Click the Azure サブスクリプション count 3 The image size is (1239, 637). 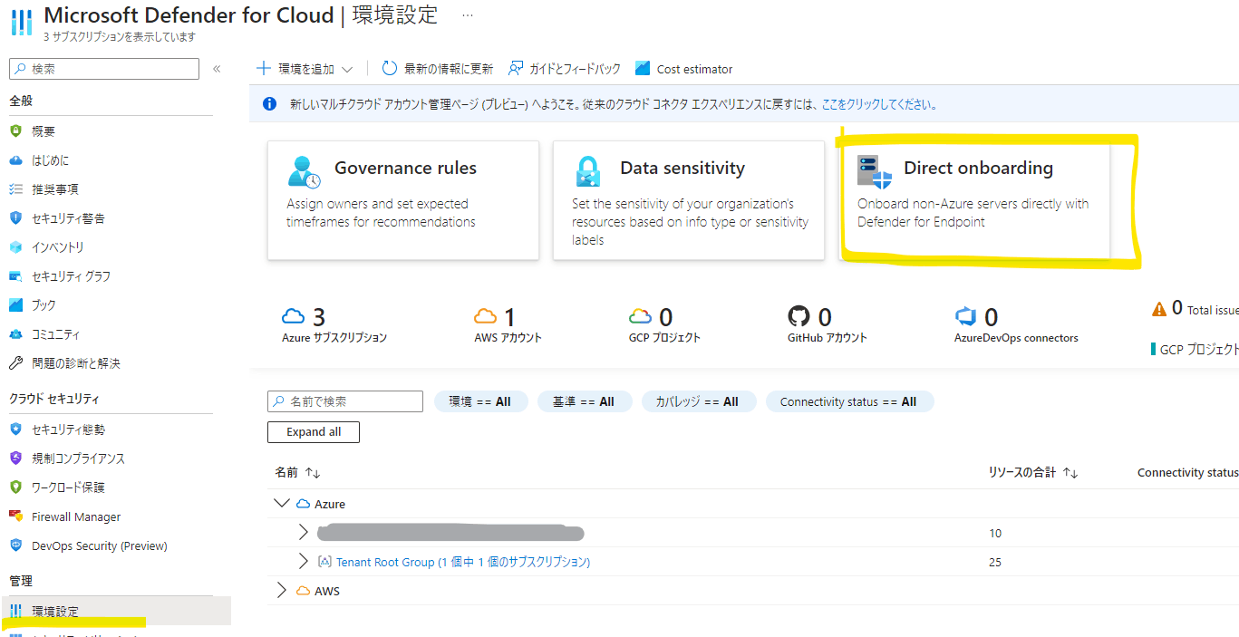[319, 317]
